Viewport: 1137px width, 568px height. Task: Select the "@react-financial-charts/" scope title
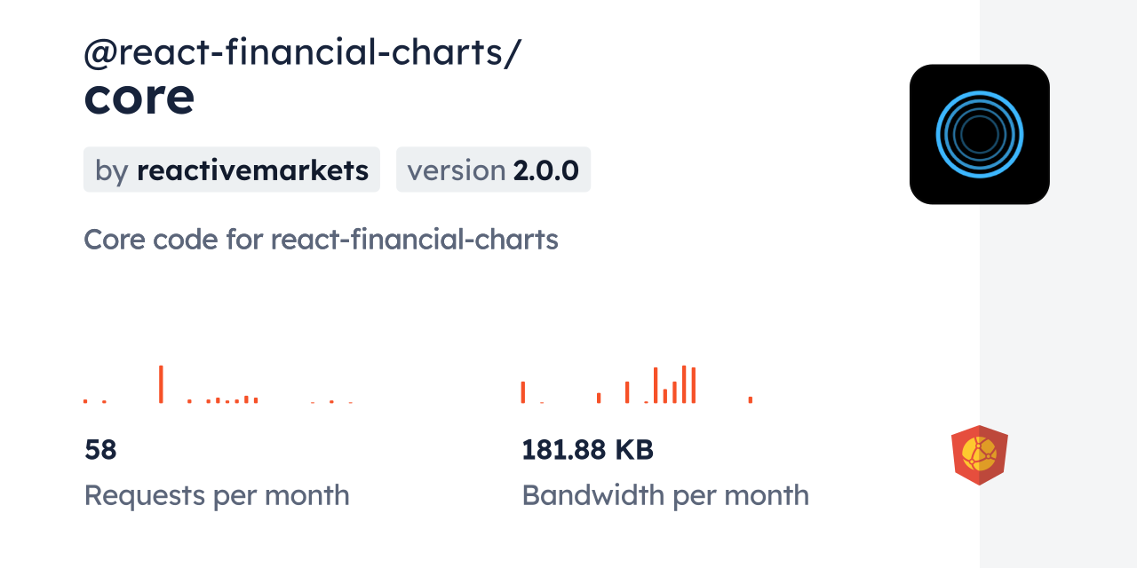coord(302,53)
